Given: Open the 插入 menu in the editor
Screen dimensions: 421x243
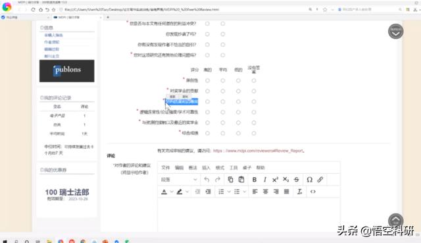Looking at the screenshot, I should click(x=206, y=167).
